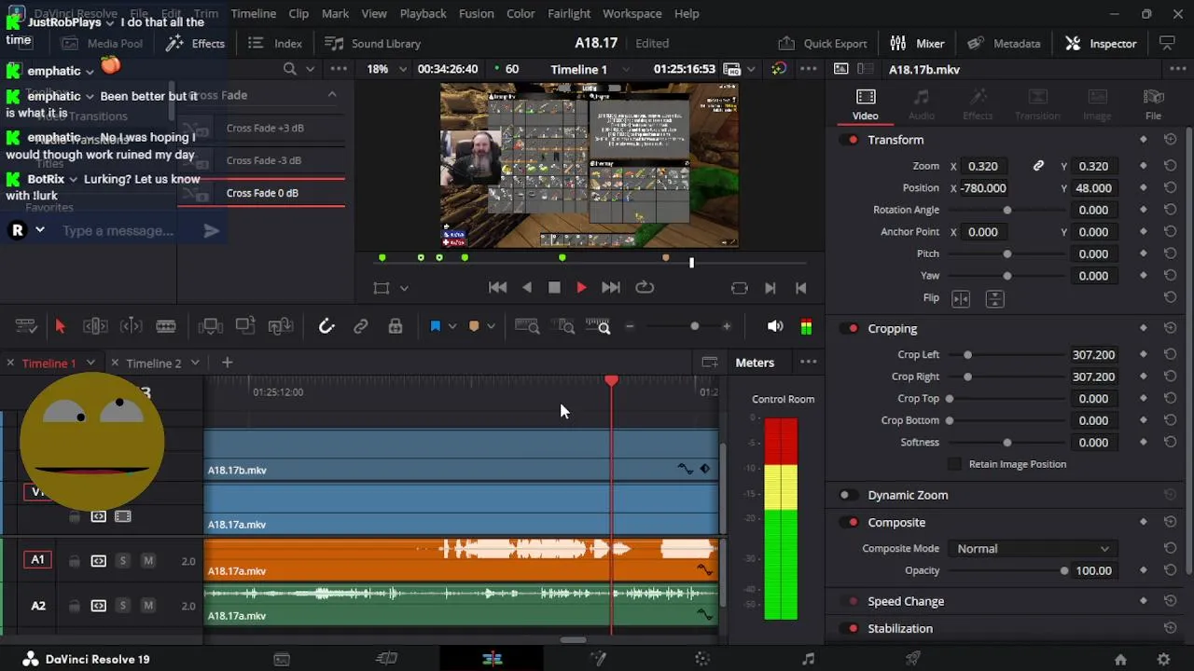Open the flag color dropdown arrow
This screenshot has width=1194, height=671.
452,326
